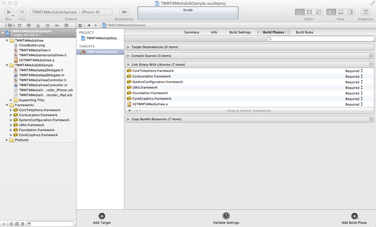Remove selected library with minus button
376x227 pixels.
[136, 111]
